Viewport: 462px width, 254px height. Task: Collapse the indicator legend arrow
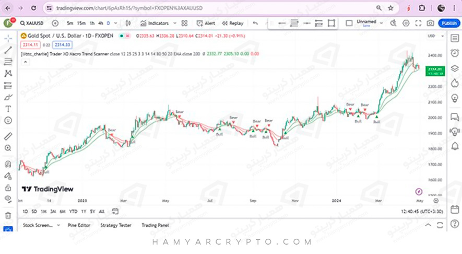tap(25, 62)
